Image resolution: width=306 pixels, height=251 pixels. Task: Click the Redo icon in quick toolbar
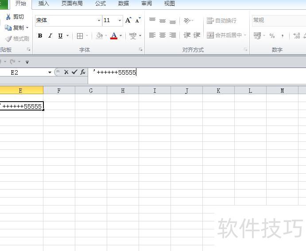pyautogui.click(x=13, y=62)
